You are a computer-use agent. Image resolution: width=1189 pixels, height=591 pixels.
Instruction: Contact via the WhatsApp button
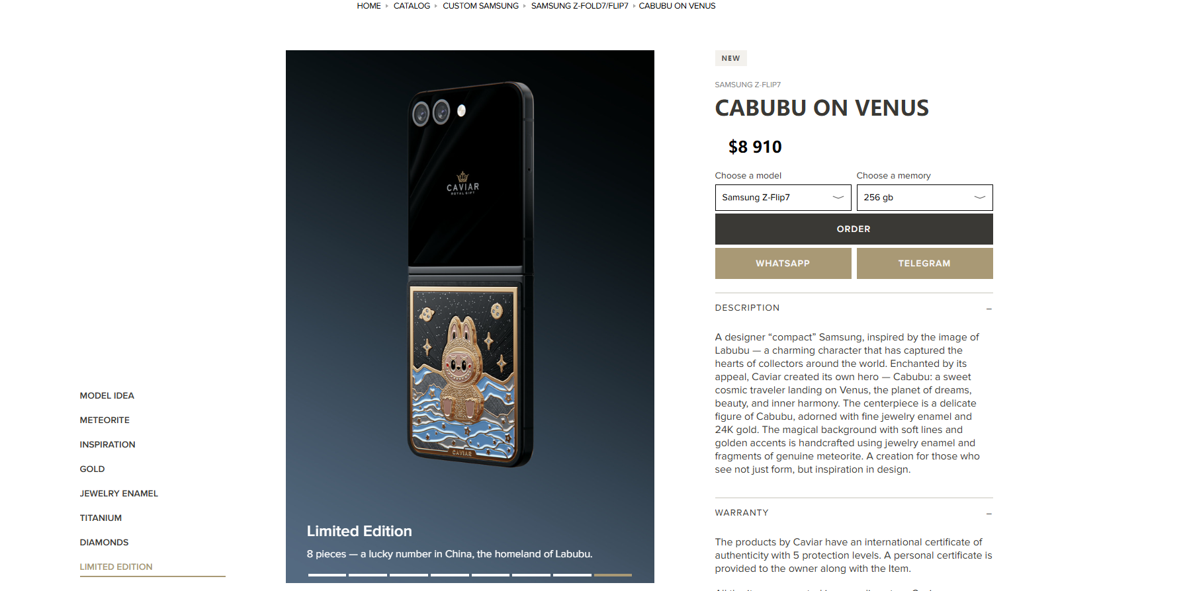[x=783, y=263]
